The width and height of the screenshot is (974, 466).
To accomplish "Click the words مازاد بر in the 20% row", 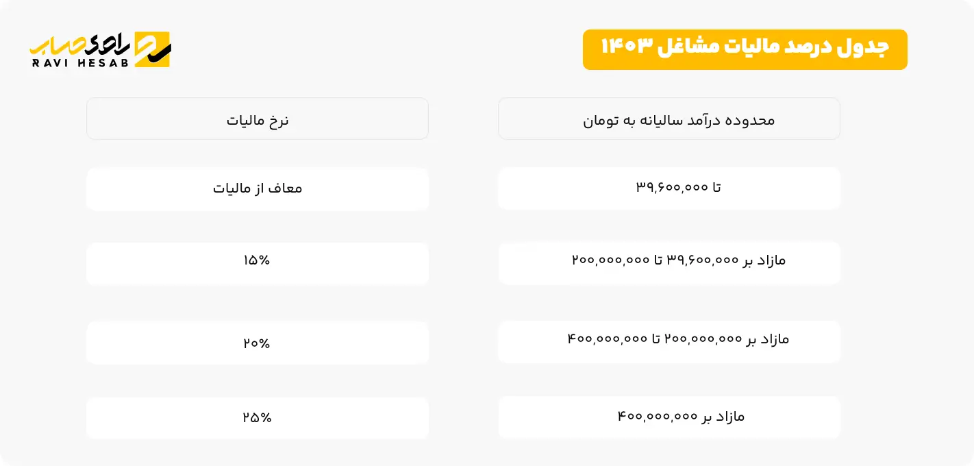I will tap(768, 339).
